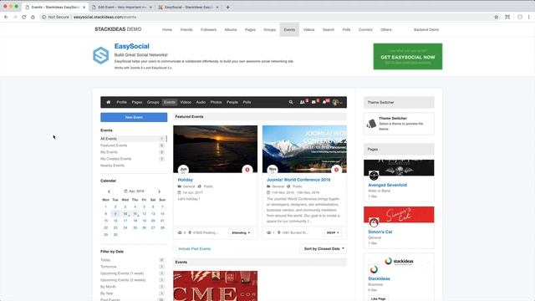Click the Holiday sunset thumbnail
Screen dimensions: 535x301
point(216,149)
